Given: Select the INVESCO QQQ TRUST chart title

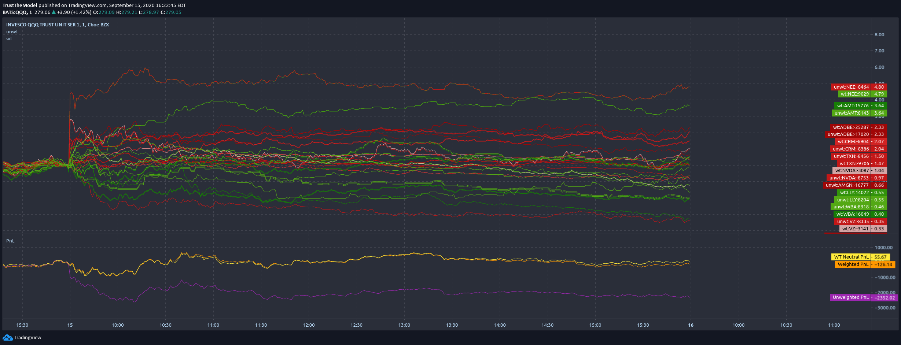Looking at the screenshot, I should (x=58, y=25).
